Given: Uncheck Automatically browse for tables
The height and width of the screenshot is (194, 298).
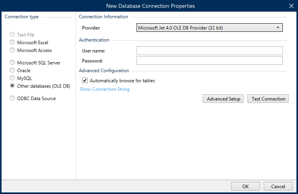Looking at the screenshot, I should pyautogui.click(x=85, y=81).
